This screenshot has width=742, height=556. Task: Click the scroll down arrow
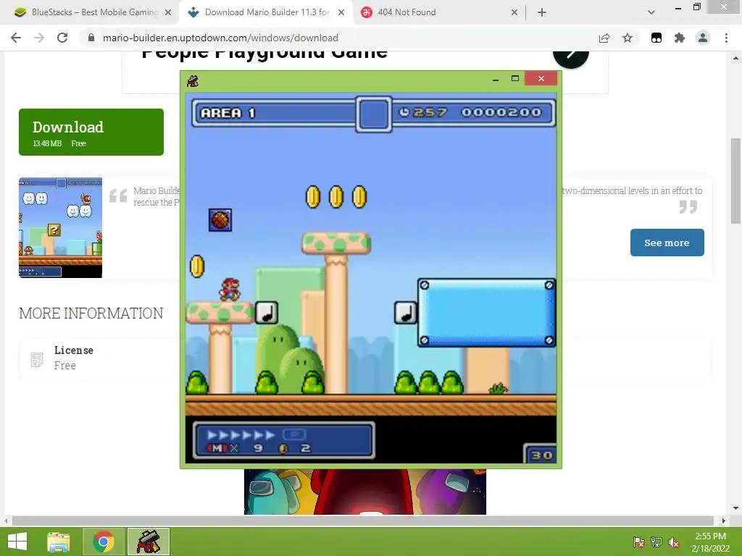coord(735,508)
